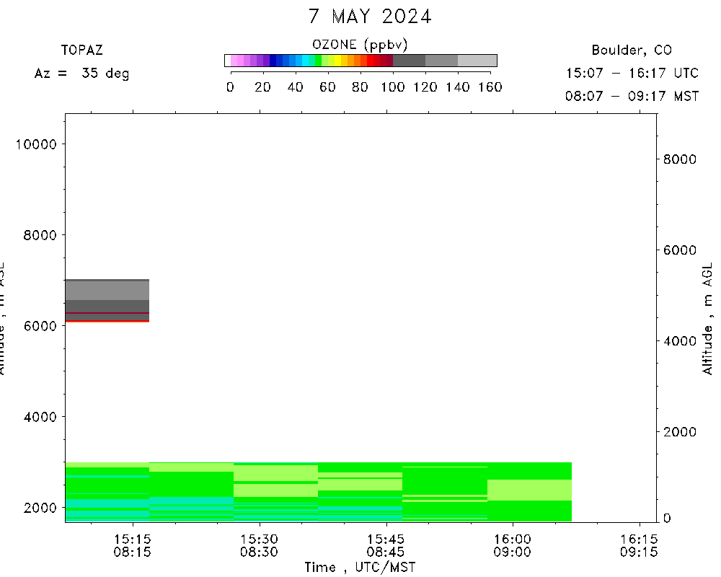
Task: Click the time tick label "15:30 08:30"
Action: pyautogui.click(x=260, y=545)
